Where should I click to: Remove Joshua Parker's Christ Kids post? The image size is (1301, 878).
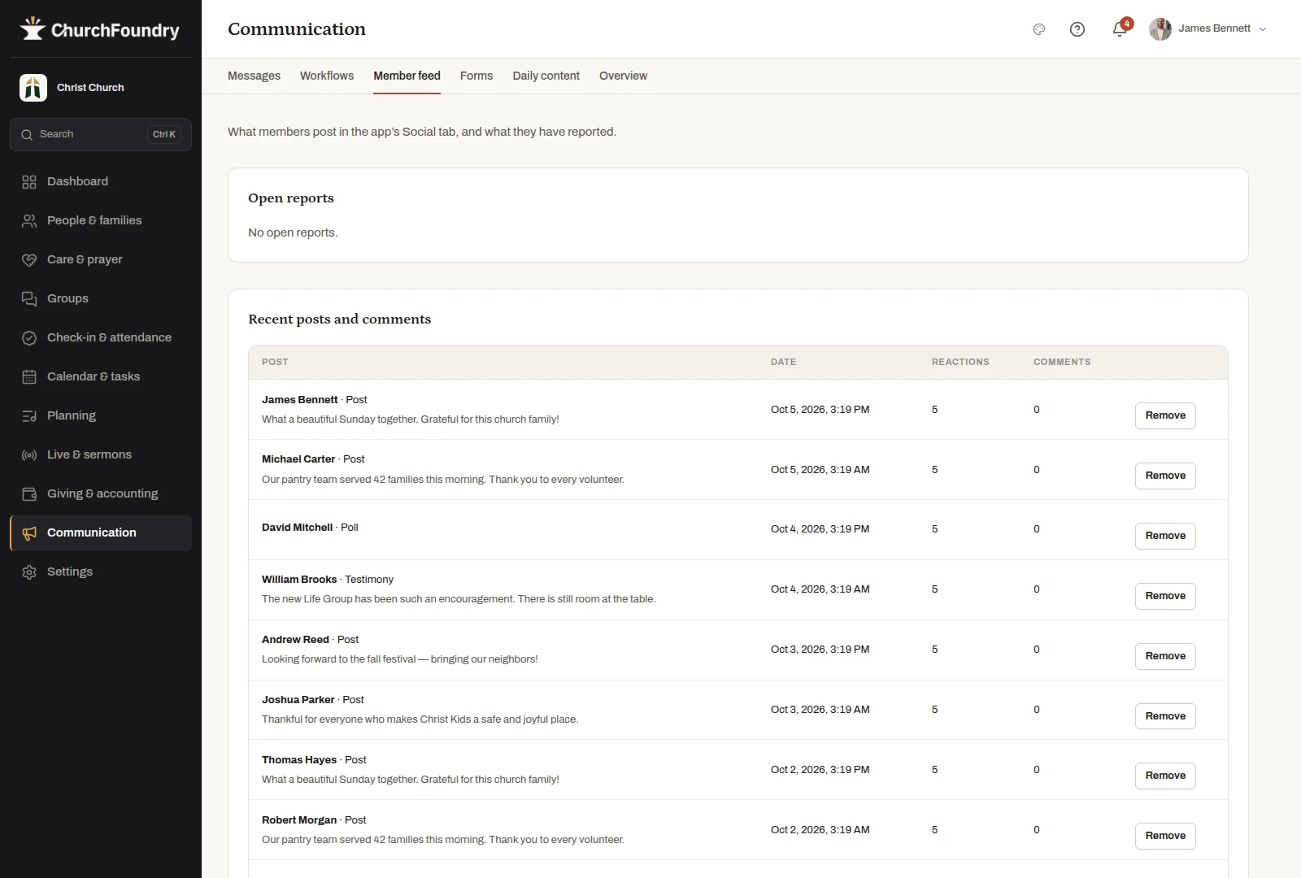pyautogui.click(x=1165, y=716)
